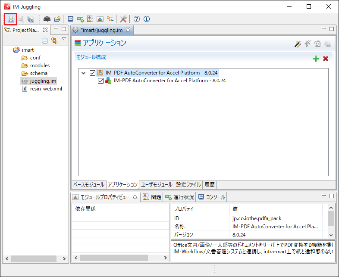Click the open folder project icon in toolbar
339x277 pixels.
(57, 19)
